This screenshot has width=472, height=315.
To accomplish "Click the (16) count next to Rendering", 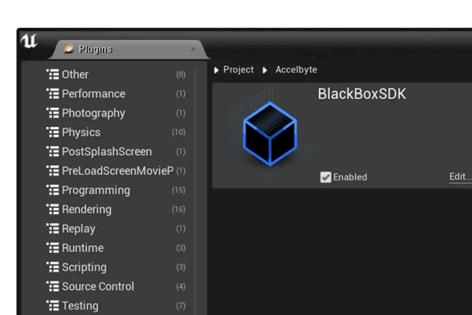I will click(179, 209).
